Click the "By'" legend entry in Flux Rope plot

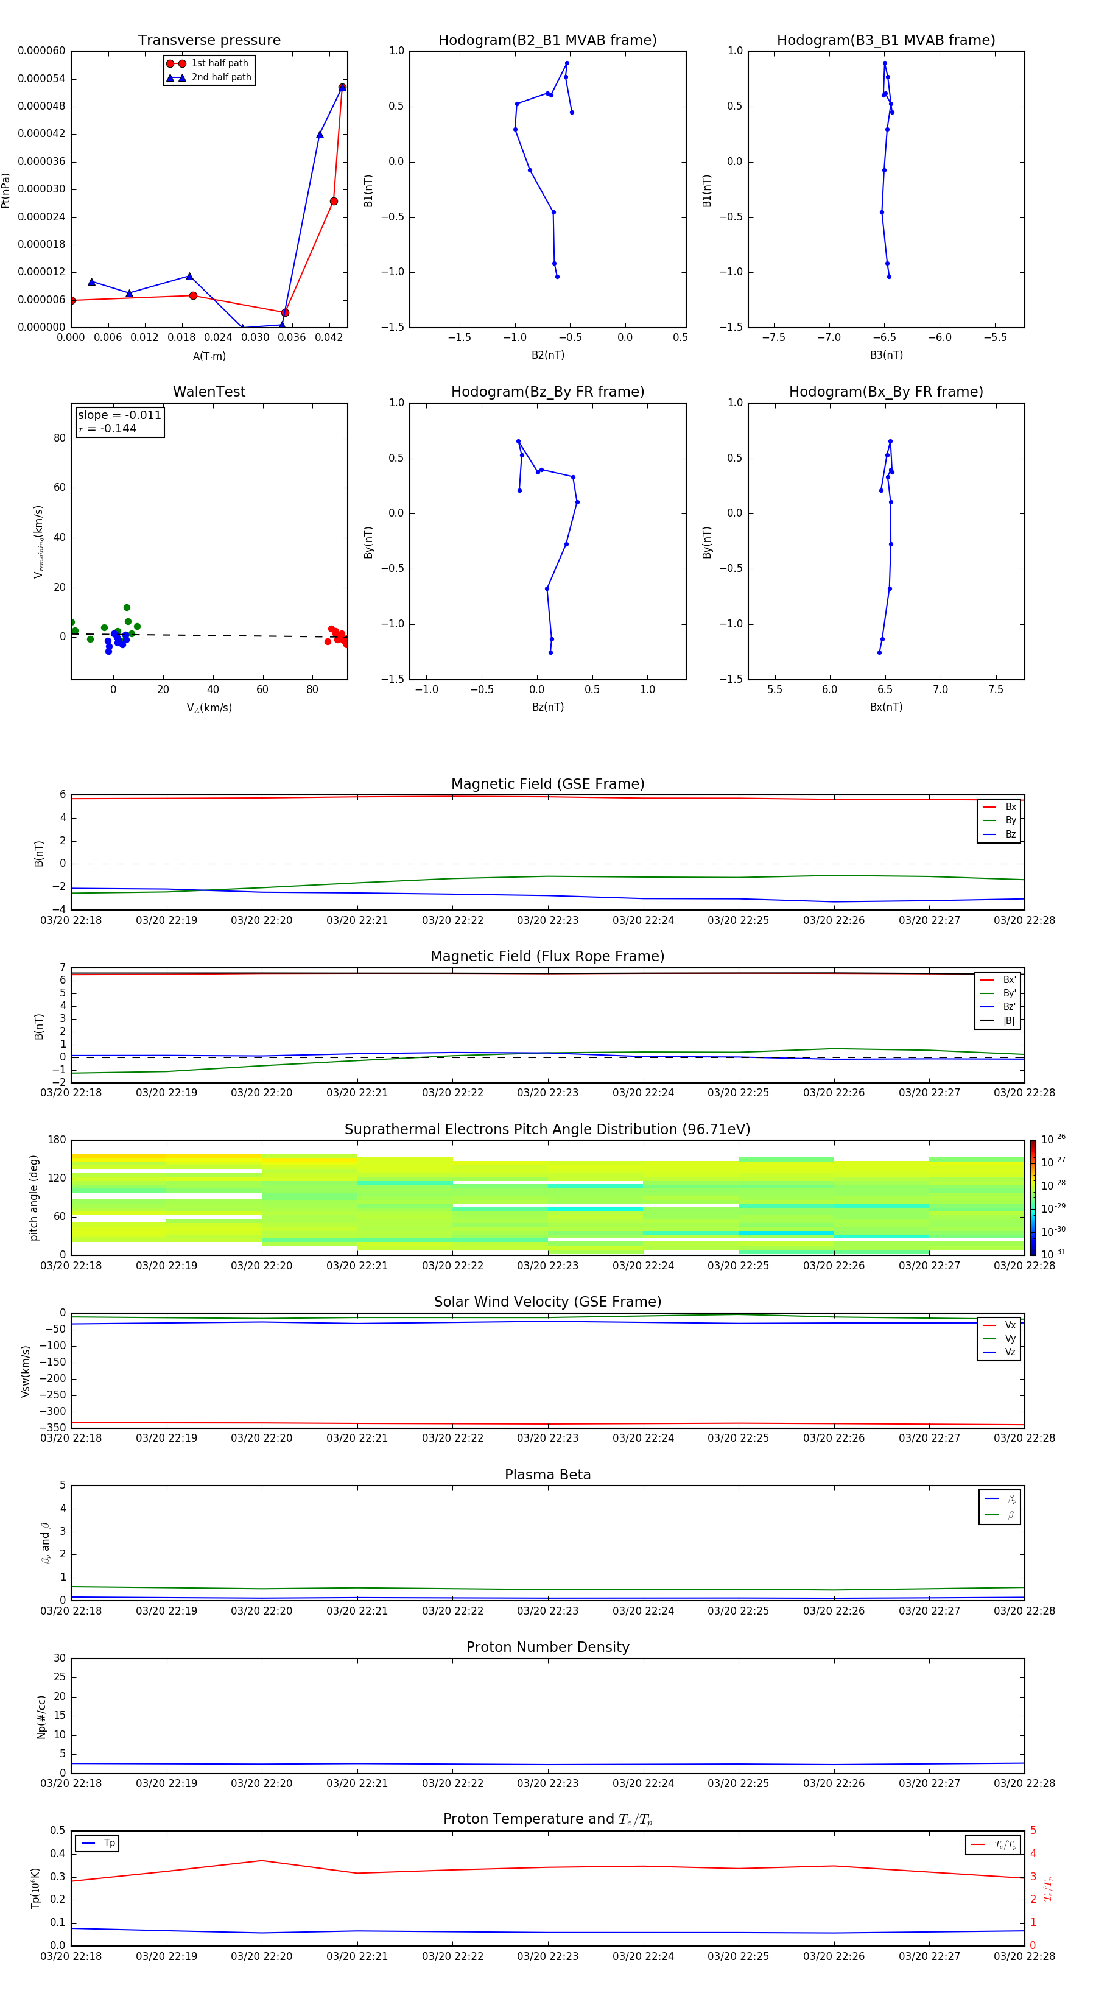pyautogui.click(x=998, y=993)
